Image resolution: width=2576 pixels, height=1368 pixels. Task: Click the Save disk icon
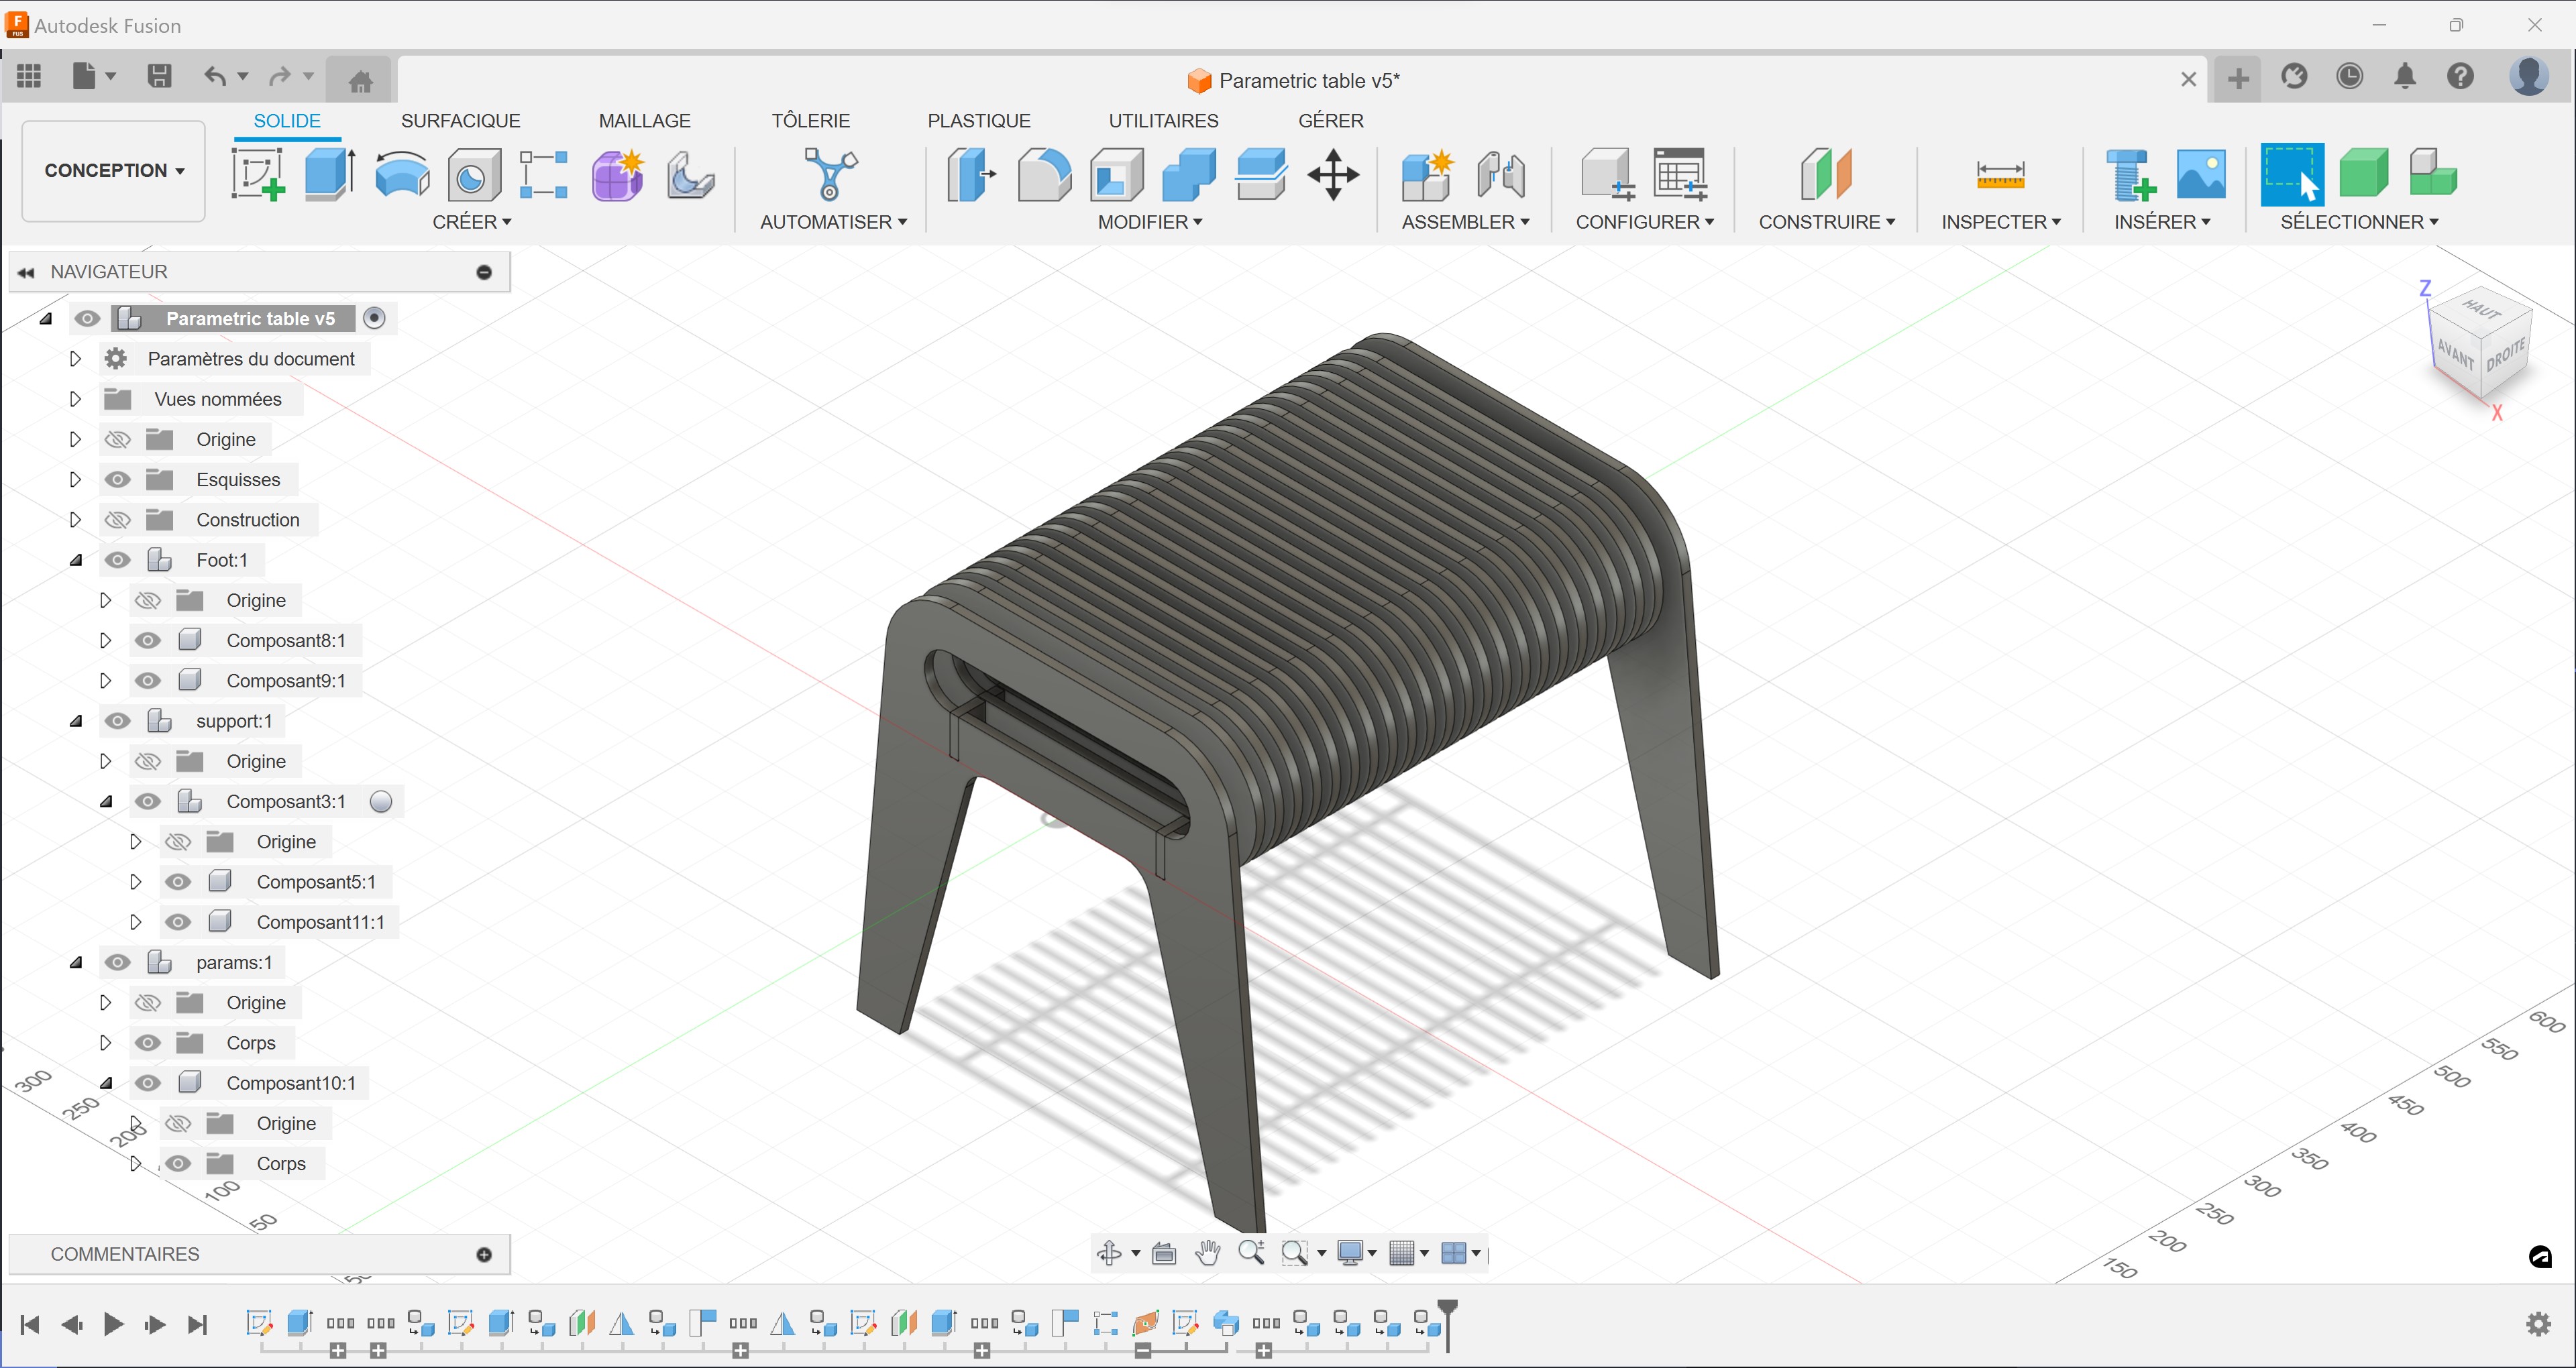pos(159,76)
